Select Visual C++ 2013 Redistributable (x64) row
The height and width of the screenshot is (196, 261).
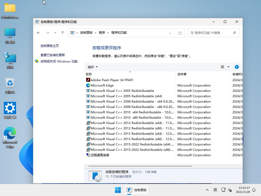point(164,133)
